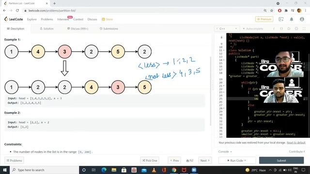Collapse the if block fold at line 23
Image resolution: width=310 pixels, height=174 pixels.
[x=224, y=92]
